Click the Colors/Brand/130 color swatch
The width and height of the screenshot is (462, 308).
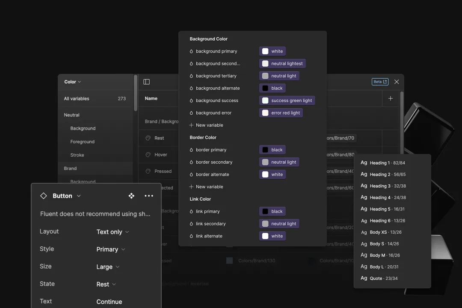click(230, 261)
